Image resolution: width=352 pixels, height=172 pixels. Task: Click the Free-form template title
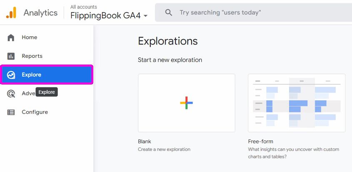260,142
